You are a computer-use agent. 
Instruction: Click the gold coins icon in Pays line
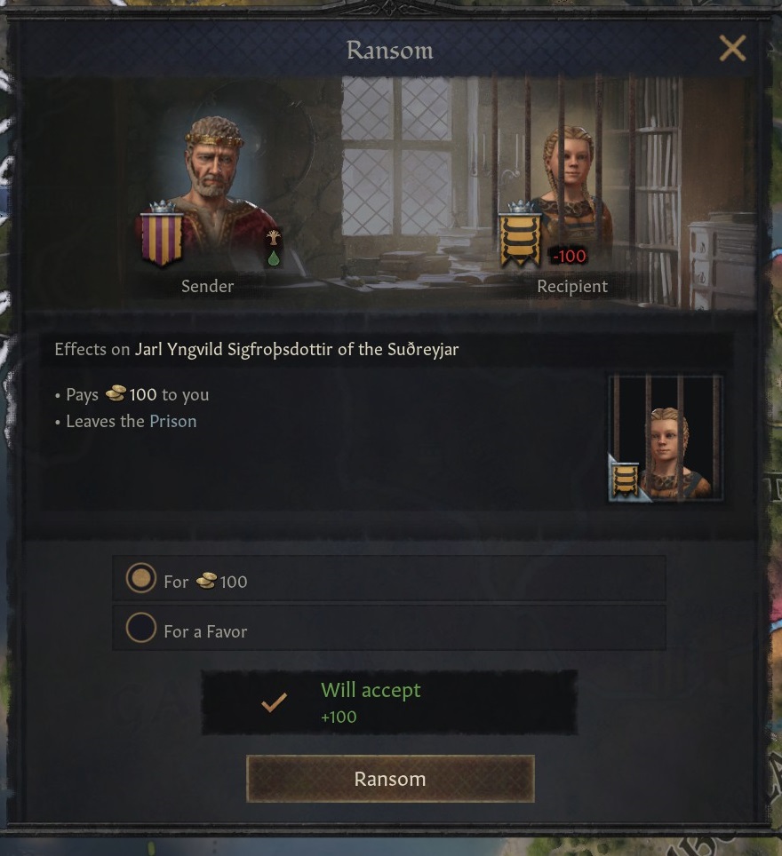[116, 393]
